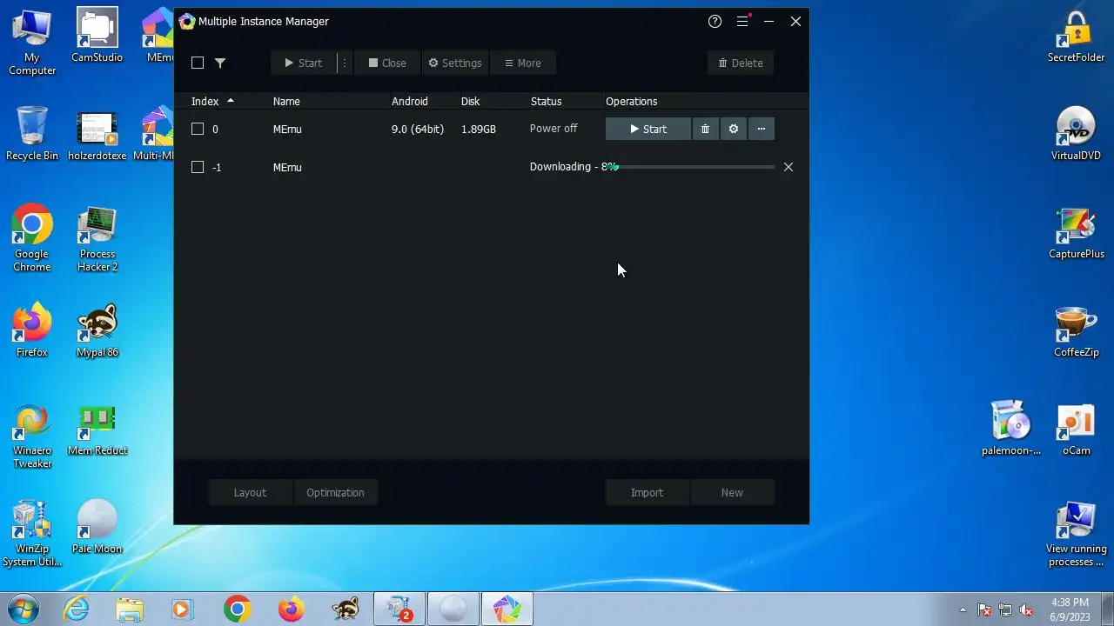Screen dimensions: 1114x626
Task: Select the 9.0 (64bit) Android cell
Action: click(418, 129)
